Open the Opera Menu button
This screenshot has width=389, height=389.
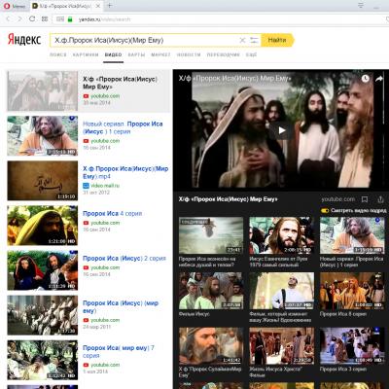click(x=15, y=6)
